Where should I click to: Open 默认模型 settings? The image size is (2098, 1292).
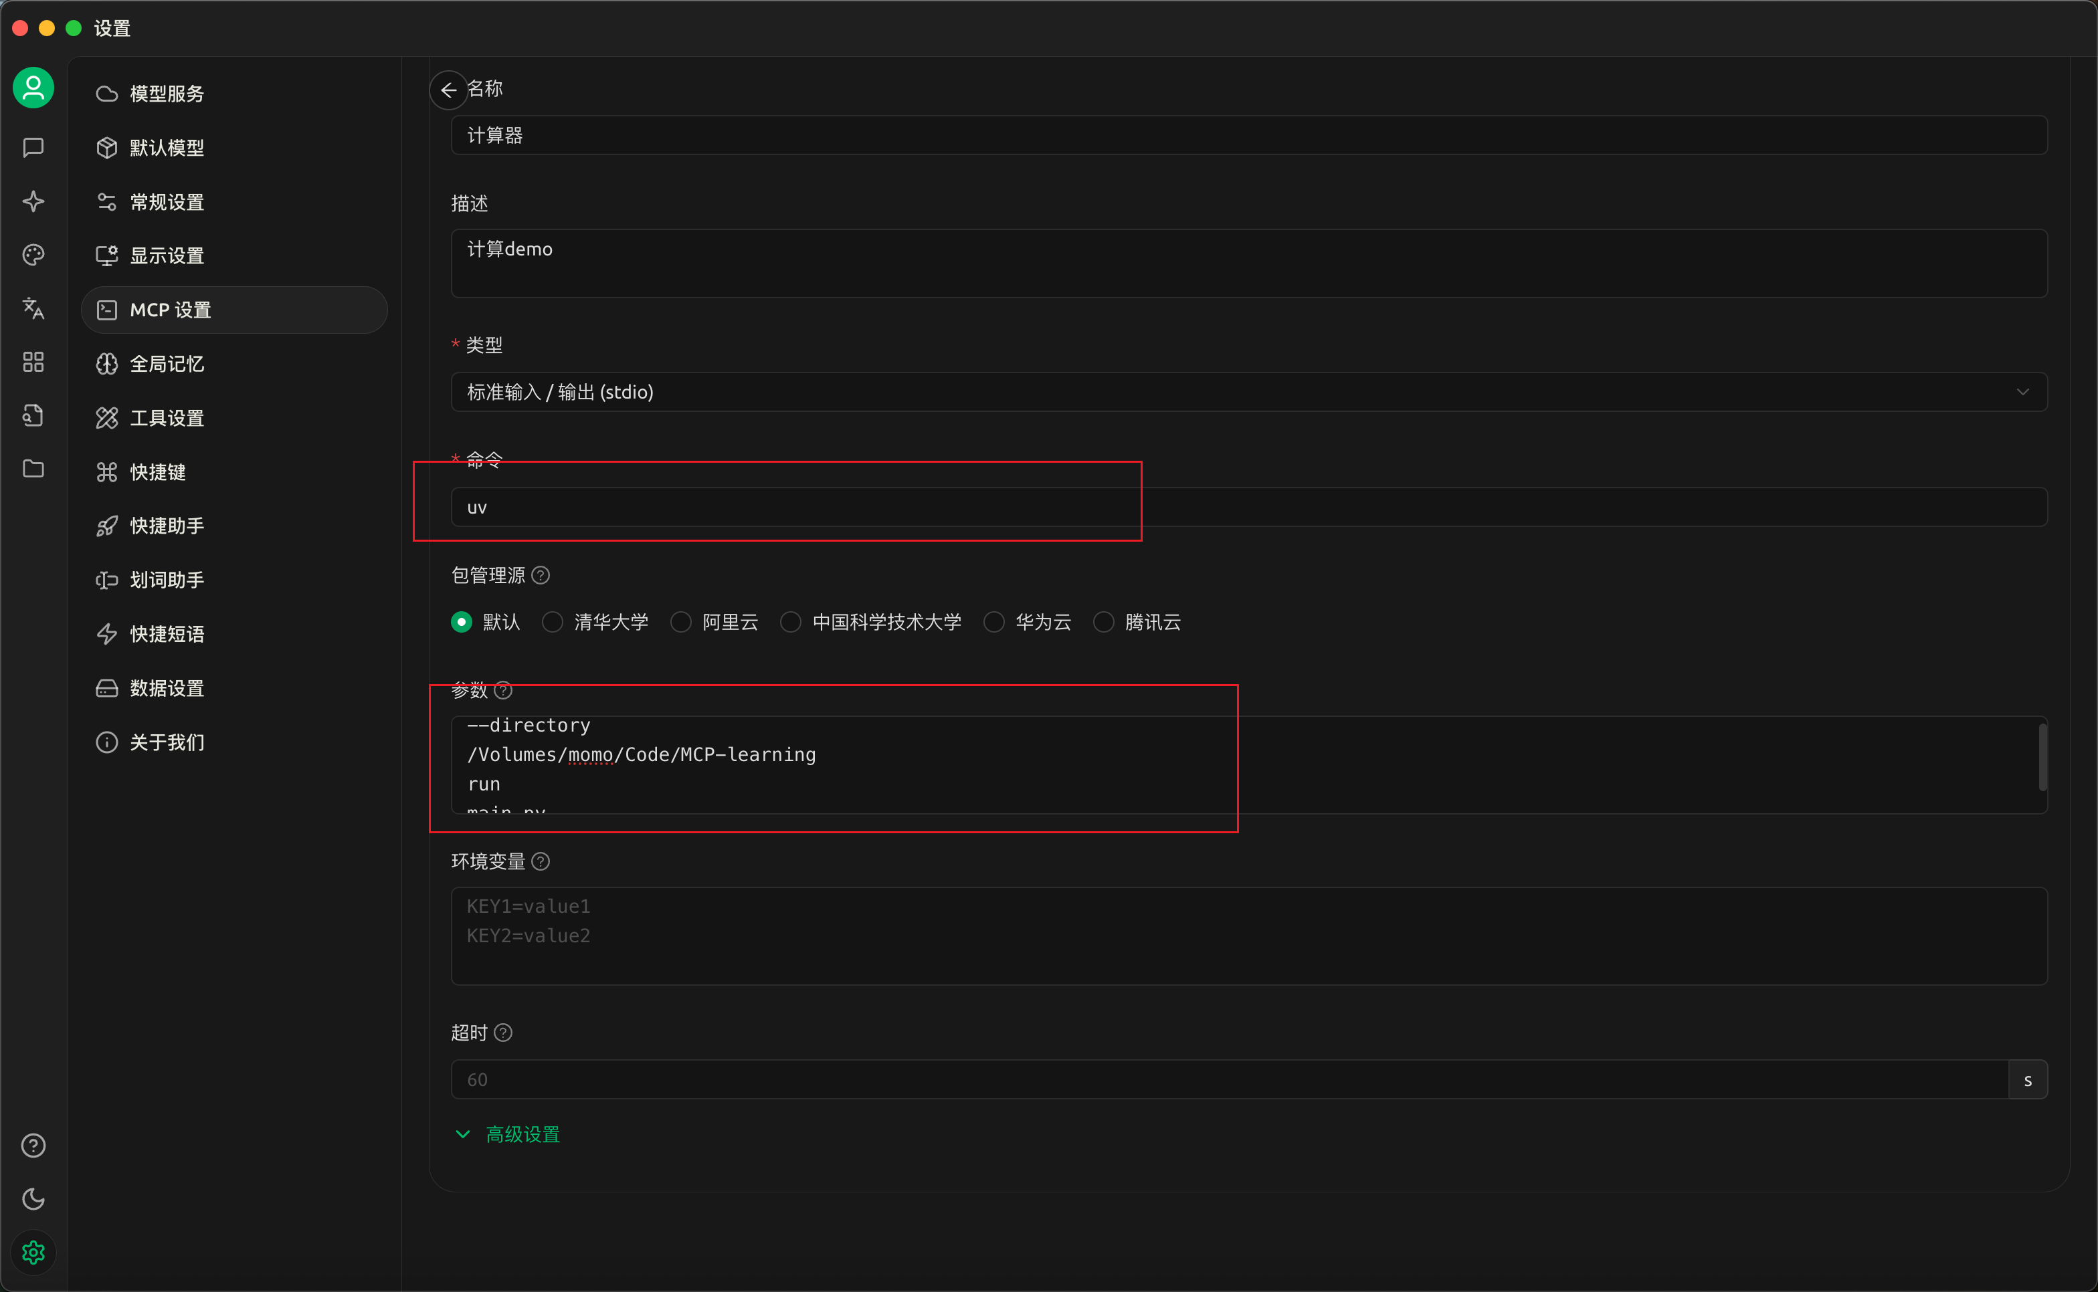pos(234,148)
